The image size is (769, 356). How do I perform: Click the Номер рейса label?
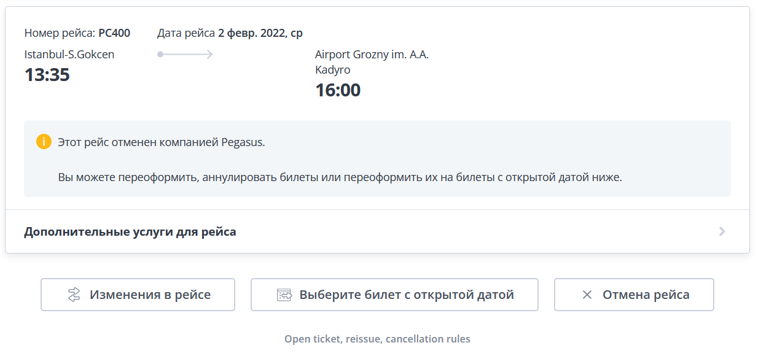60,33
